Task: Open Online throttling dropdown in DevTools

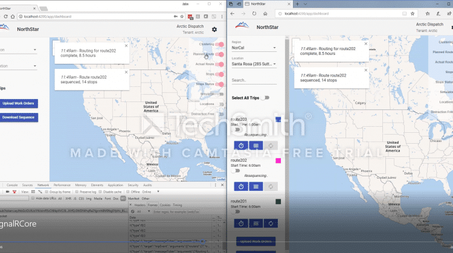Action: pos(150,192)
